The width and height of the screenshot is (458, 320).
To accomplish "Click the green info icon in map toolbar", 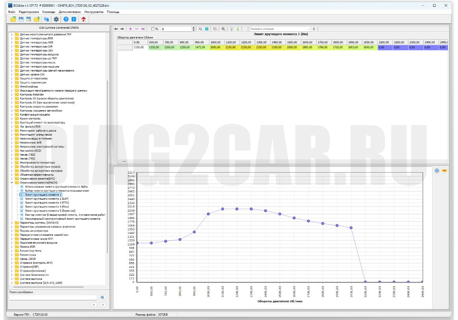I will point(238,29).
